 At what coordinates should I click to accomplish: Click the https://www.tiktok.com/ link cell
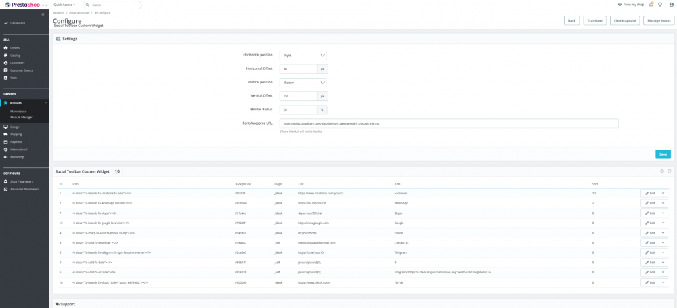[x=314, y=282]
